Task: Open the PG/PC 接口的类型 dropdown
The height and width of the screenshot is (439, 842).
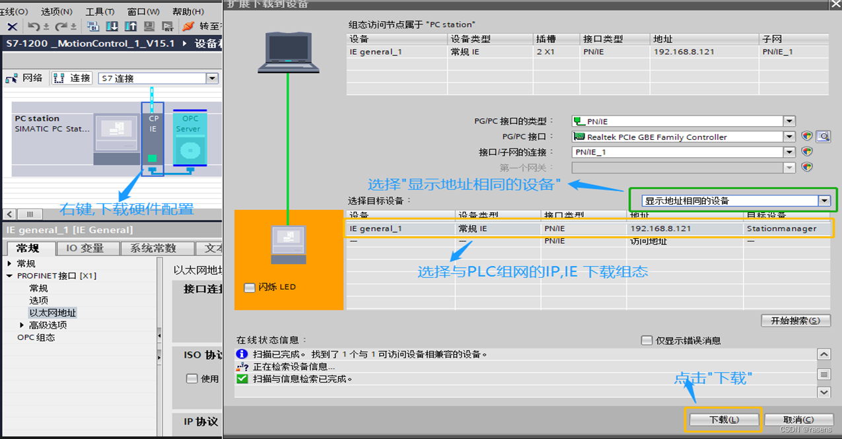Action: [x=789, y=121]
